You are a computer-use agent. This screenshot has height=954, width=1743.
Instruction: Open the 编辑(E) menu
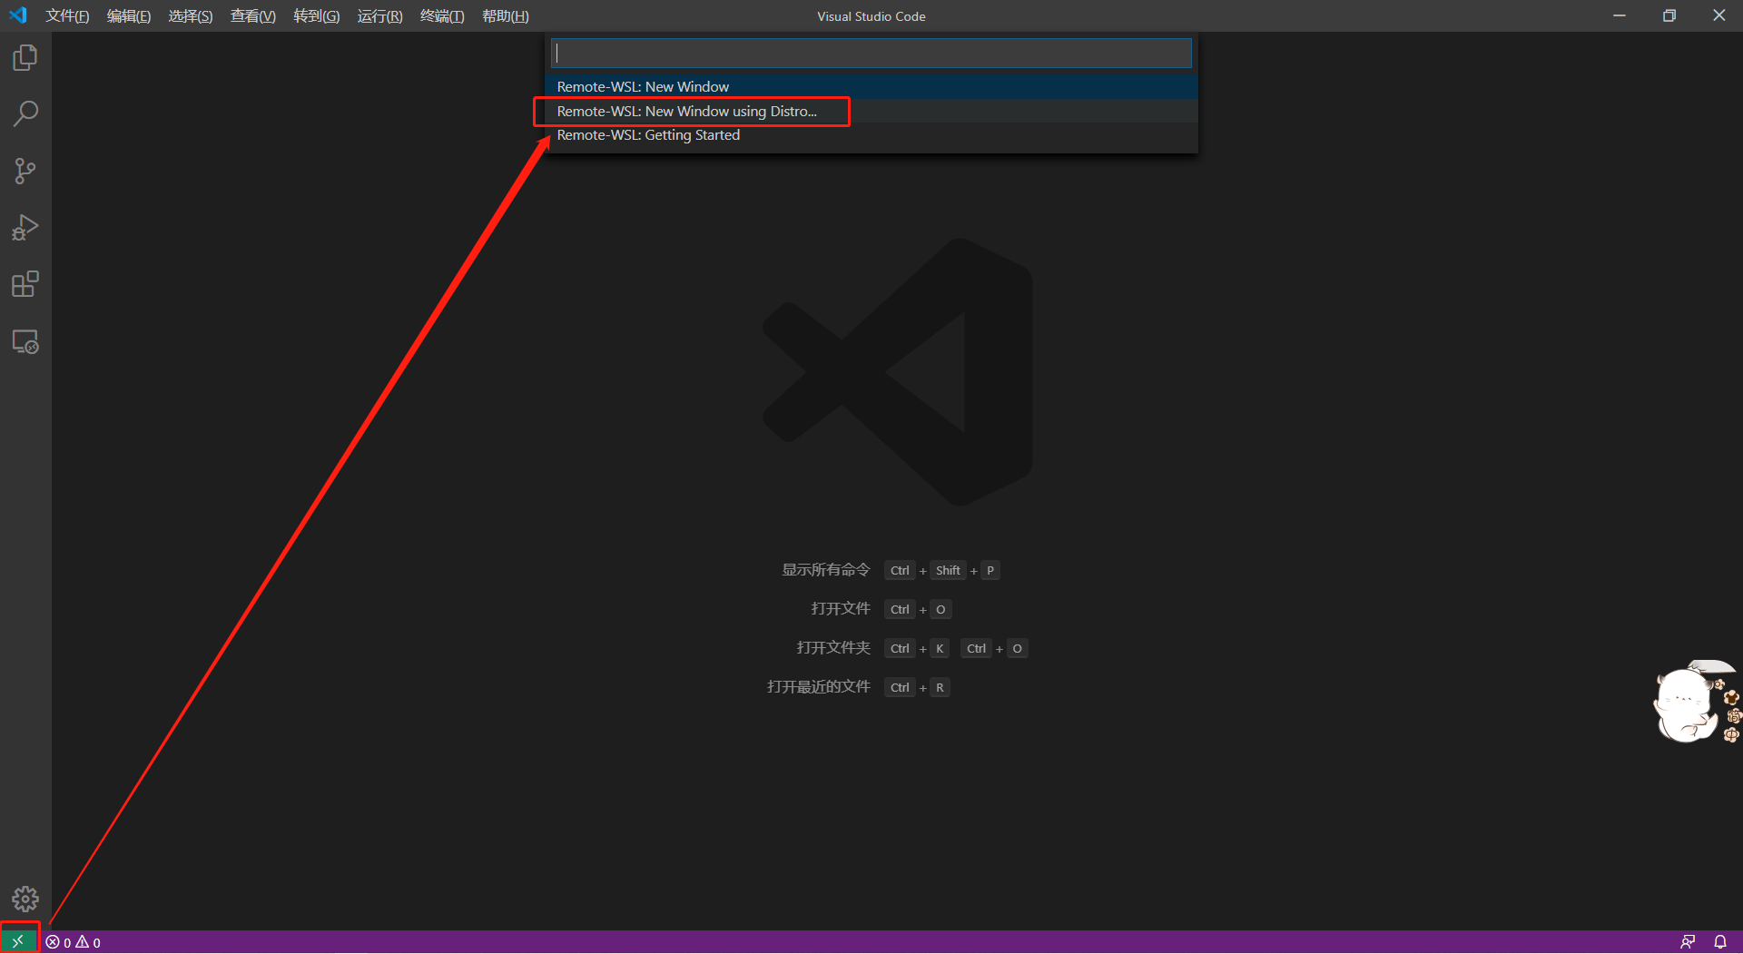click(129, 16)
